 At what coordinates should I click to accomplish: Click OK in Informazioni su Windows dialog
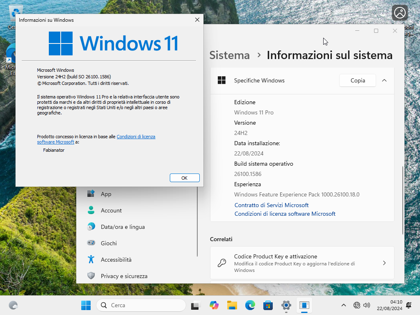click(185, 178)
